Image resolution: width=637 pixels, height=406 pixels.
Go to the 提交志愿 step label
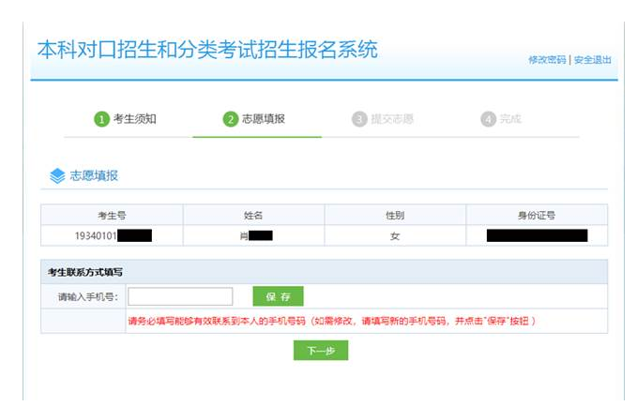tap(392, 119)
